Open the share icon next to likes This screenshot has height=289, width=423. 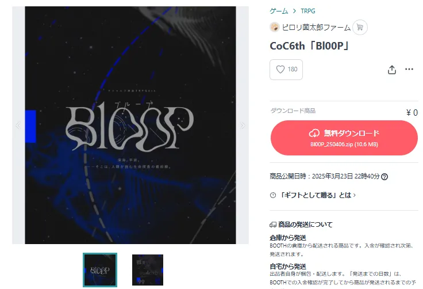(x=392, y=70)
